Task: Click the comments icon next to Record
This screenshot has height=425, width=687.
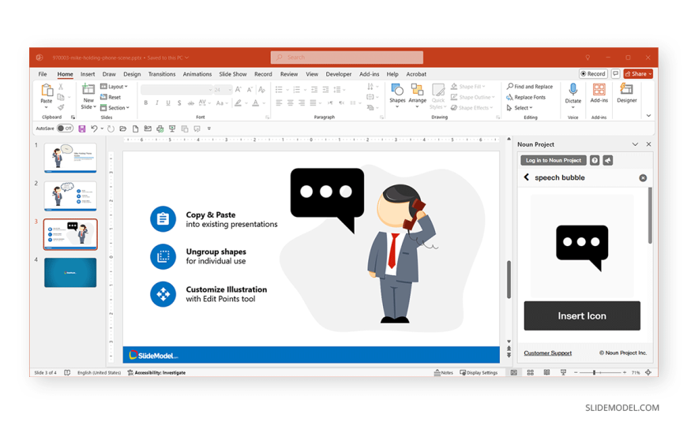Action: 616,73
